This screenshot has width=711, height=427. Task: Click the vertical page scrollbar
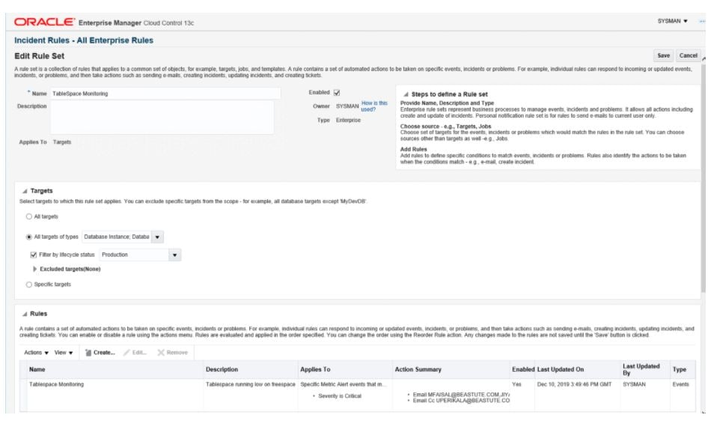click(704, 177)
